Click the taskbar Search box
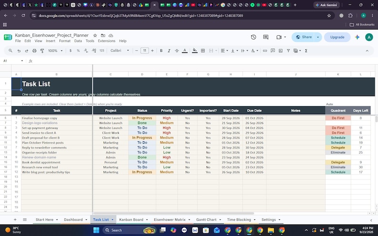 pos(129,230)
